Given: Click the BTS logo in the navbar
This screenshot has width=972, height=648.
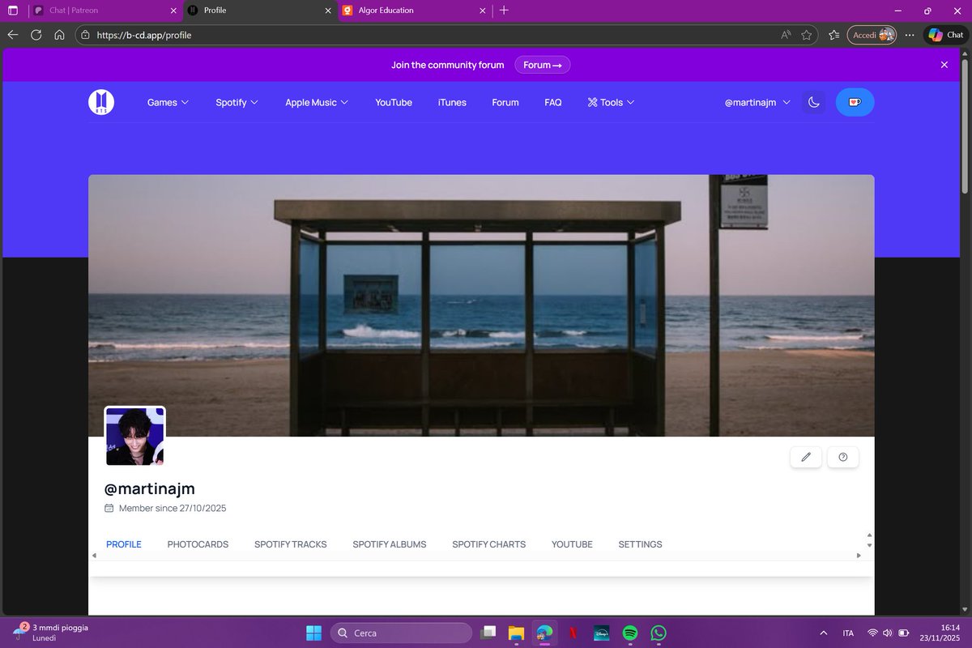Looking at the screenshot, I should 100,101.
